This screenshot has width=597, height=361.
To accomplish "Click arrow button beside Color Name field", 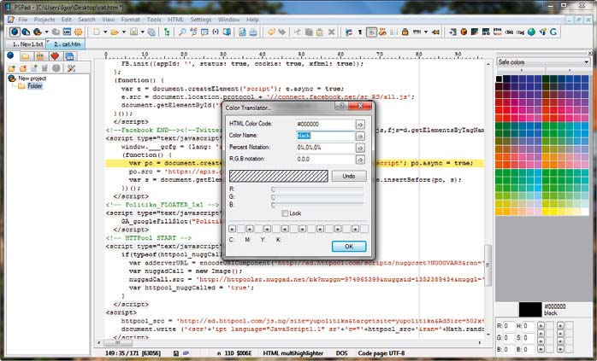I will click(360, 136).
